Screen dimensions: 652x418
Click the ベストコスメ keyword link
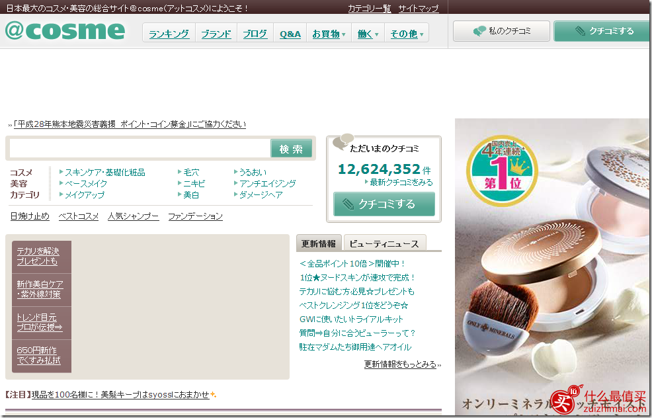79,216
